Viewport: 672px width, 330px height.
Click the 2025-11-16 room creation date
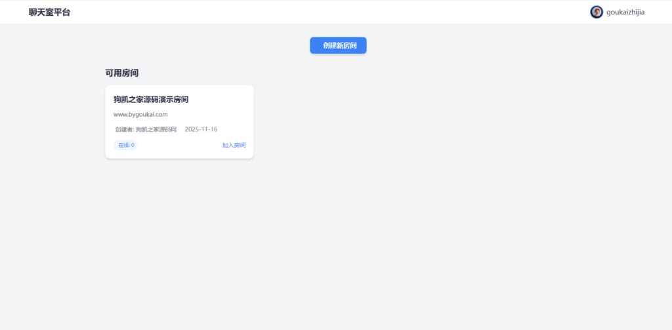tap(201, 129)
